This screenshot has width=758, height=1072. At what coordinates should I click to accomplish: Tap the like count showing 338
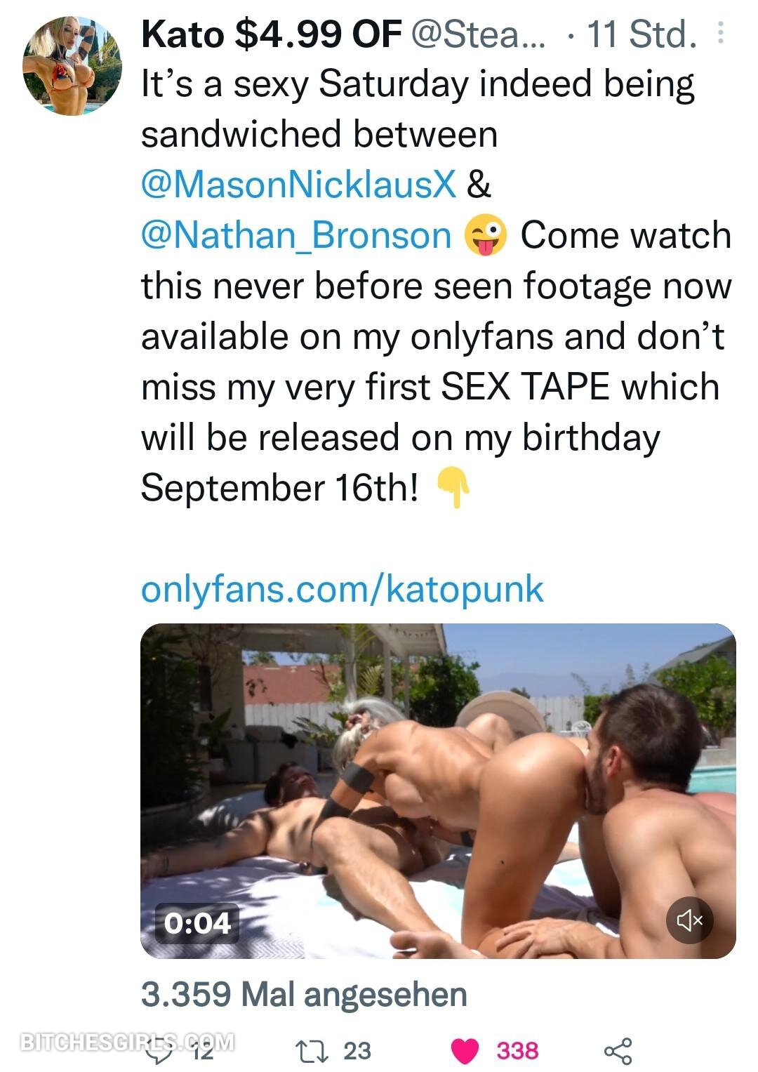[518, 1050]
